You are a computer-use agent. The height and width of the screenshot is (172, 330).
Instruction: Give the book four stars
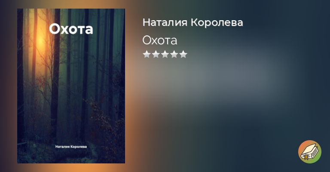pyautogui.click(x=174, y=54)
